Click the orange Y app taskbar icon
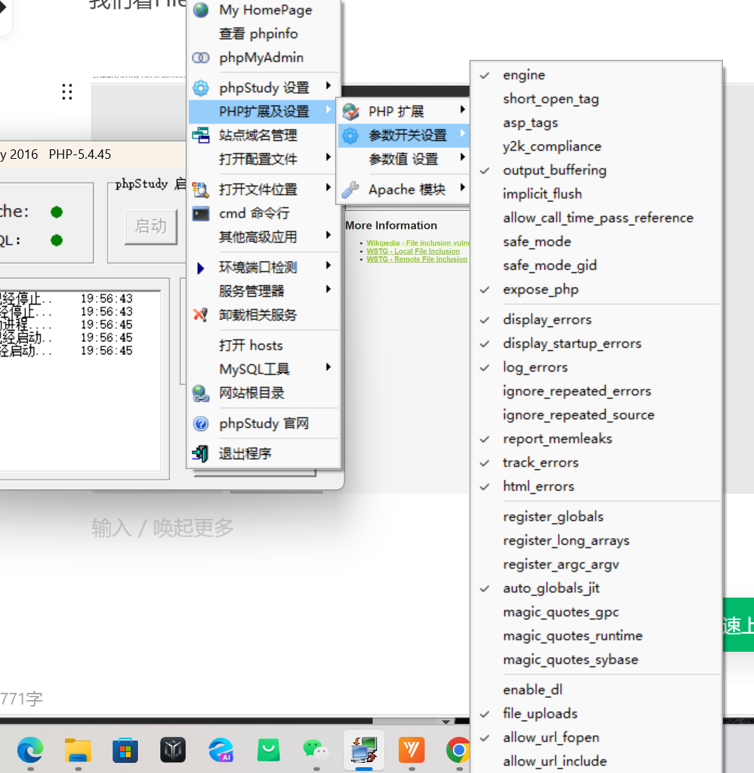This screenshot has height=773, width=754. [x=412, y=751]
